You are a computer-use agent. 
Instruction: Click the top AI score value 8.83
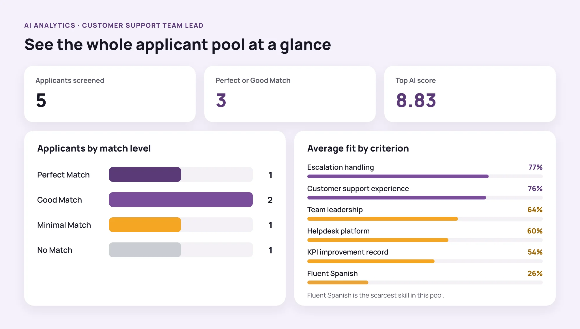coord(416,100)
